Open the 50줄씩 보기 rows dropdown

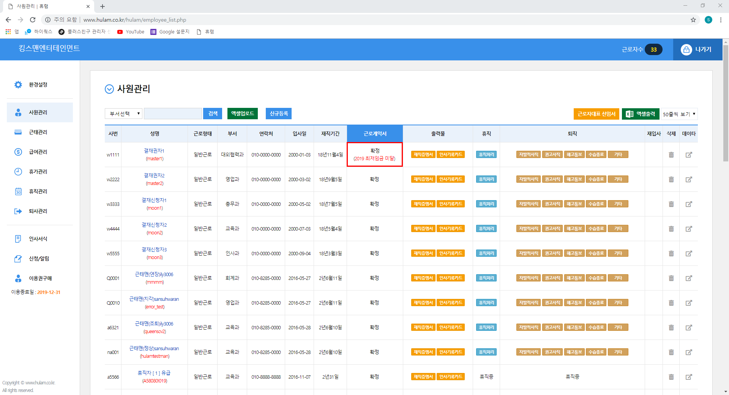[x=679, y=114]
